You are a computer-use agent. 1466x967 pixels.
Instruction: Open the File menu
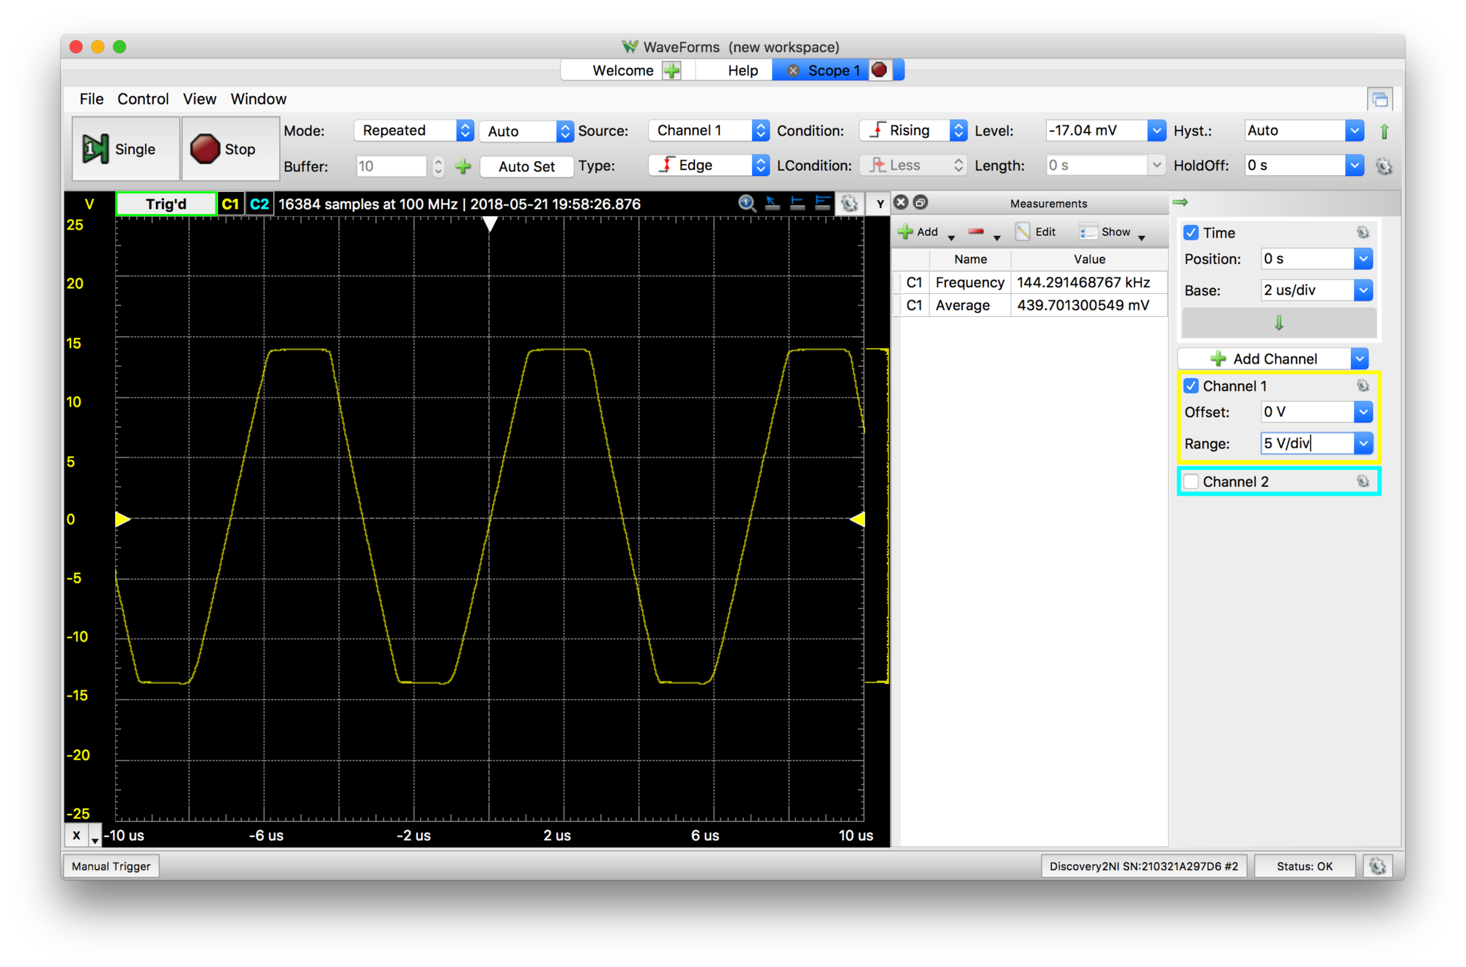92,99
